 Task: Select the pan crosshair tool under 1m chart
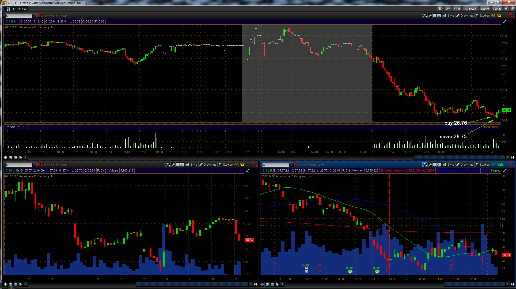pyautogui.click(x=5, y=157)
